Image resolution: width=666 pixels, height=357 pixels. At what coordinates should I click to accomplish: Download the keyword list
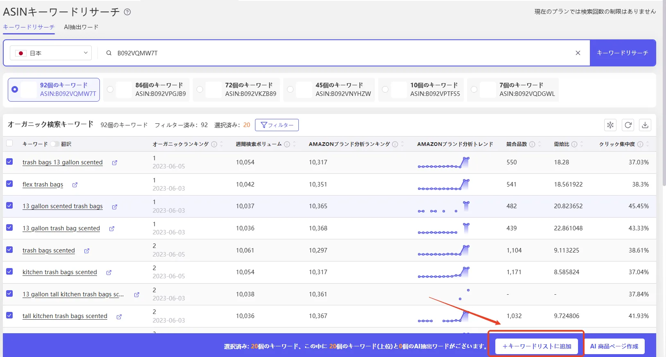(645, 125)
